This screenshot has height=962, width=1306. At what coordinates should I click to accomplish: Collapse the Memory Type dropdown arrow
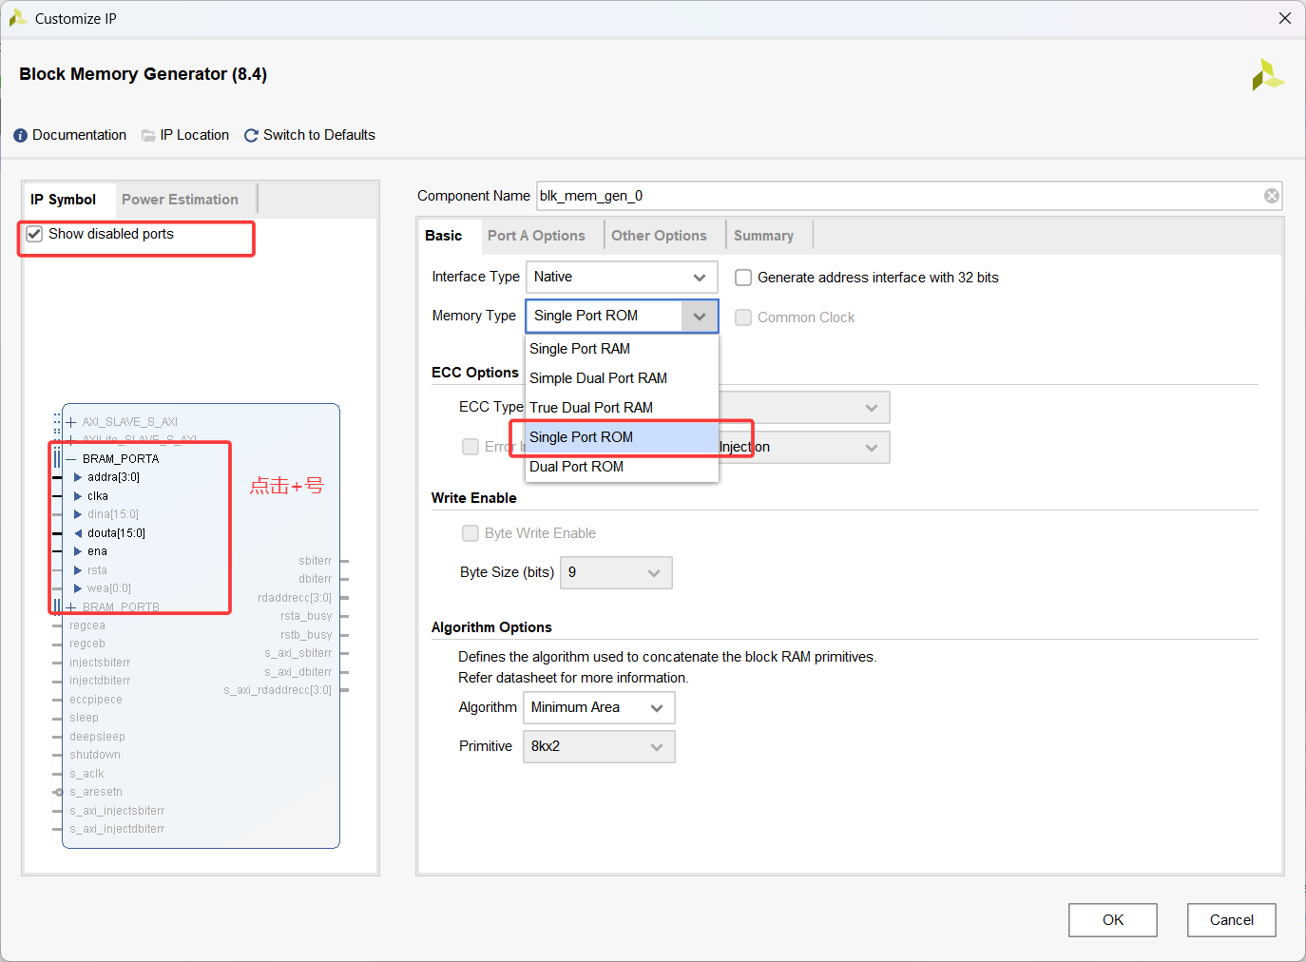(x=700, y=317)
